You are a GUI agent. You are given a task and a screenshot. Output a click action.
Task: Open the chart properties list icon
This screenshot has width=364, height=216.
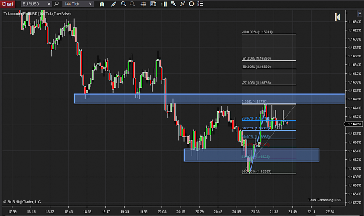(x=200, y=4)
